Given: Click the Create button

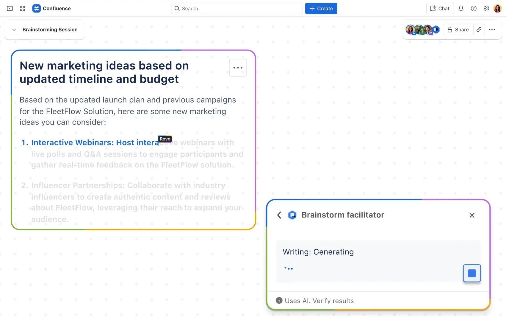Looking at the screenshot, I should coord(321,9).
